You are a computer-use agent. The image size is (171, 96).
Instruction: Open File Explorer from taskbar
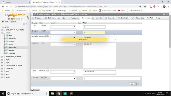click(x=53, y=94)
